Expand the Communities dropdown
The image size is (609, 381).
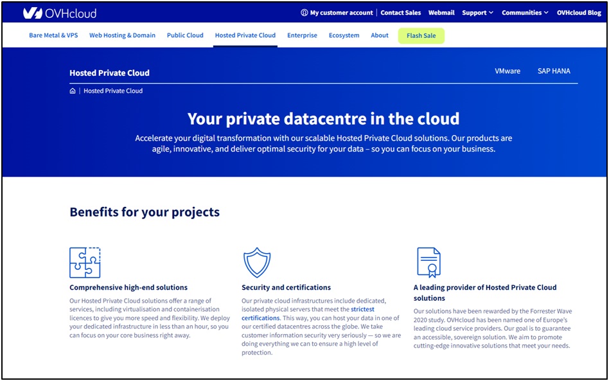[525, 13]
